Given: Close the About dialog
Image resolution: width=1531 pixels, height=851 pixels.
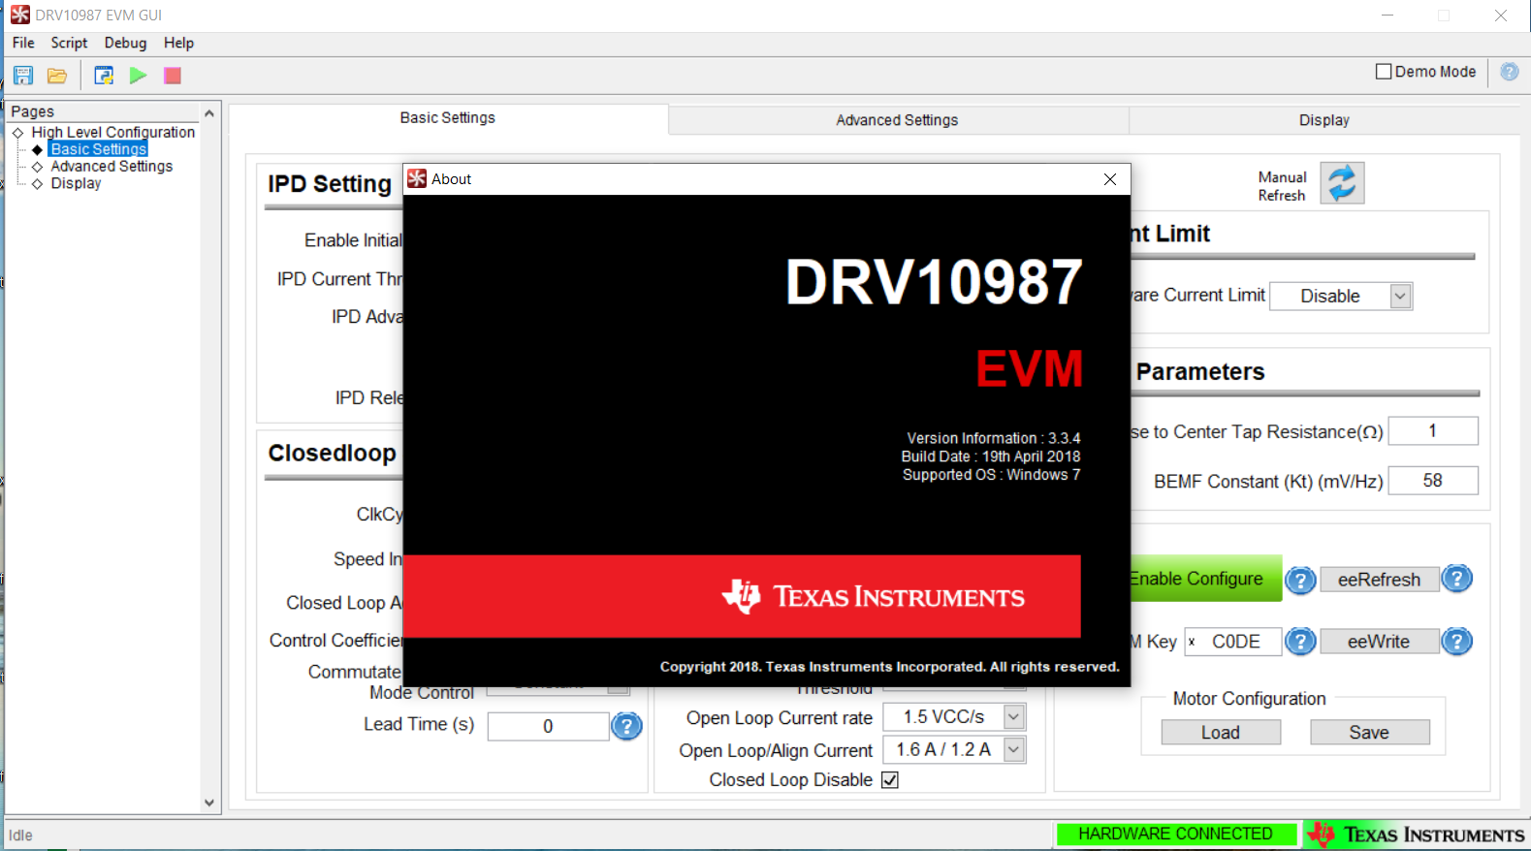Looking at the screenshot, I should click(1110, 179).
